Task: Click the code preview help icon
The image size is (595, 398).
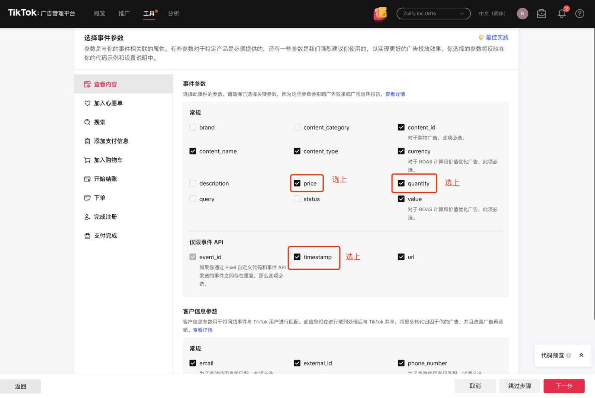Action: coord(569,356)
